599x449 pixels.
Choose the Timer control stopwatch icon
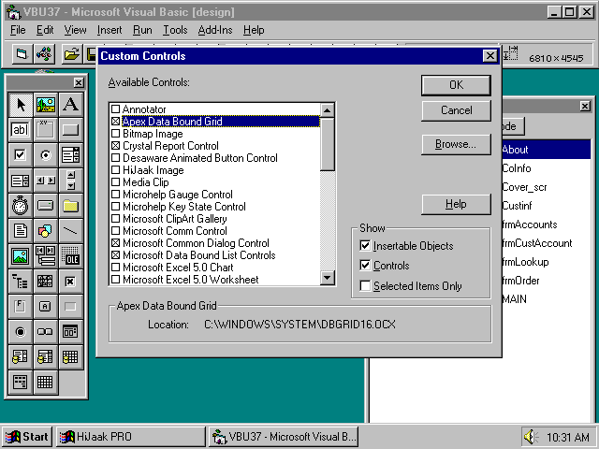[x=20, y=206]
